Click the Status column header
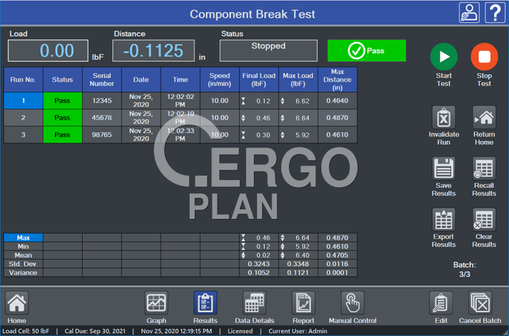 point(62,80)
